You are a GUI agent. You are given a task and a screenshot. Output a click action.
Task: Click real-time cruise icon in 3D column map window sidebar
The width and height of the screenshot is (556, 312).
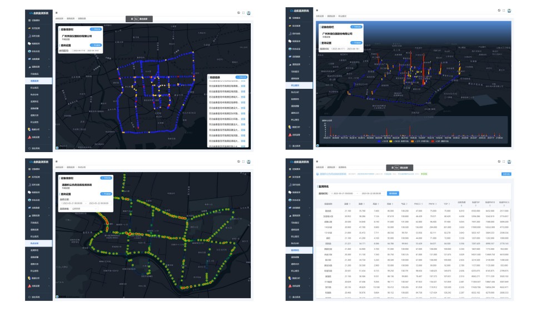click(290, 34)
